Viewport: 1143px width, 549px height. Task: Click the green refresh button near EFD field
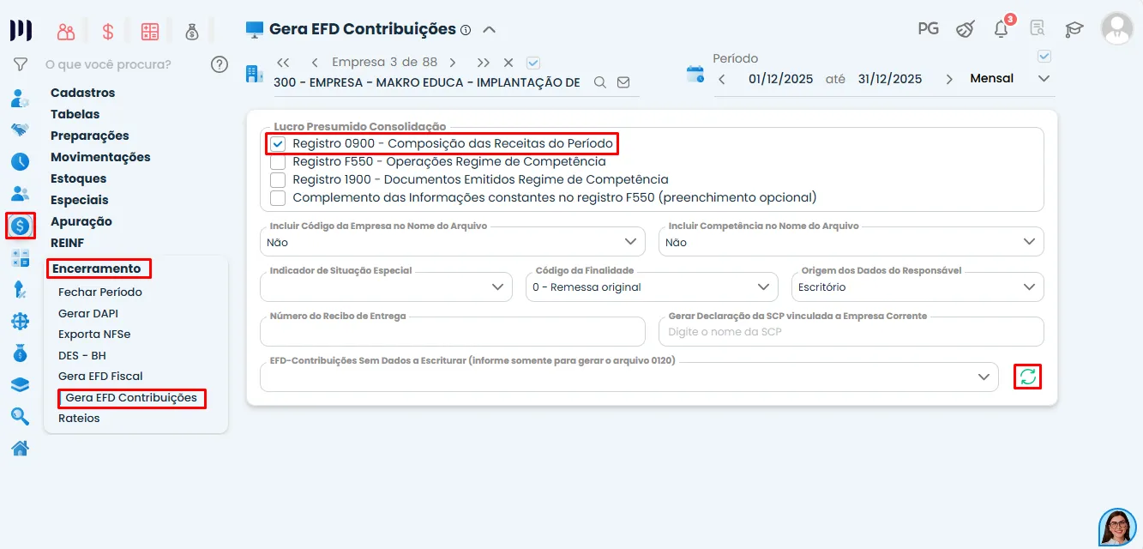(1027, 377)
